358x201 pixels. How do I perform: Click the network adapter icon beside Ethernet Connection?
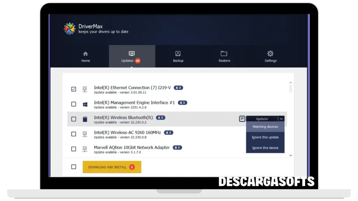(85, 89)
